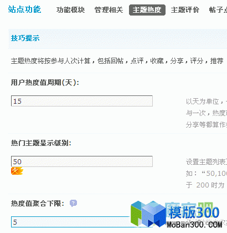Image resolution: width=227 pixels, height=233 pixels.
Task: Click the blue 模版300 watermark text
Action: pyautogui.click(x=194, y=212)
